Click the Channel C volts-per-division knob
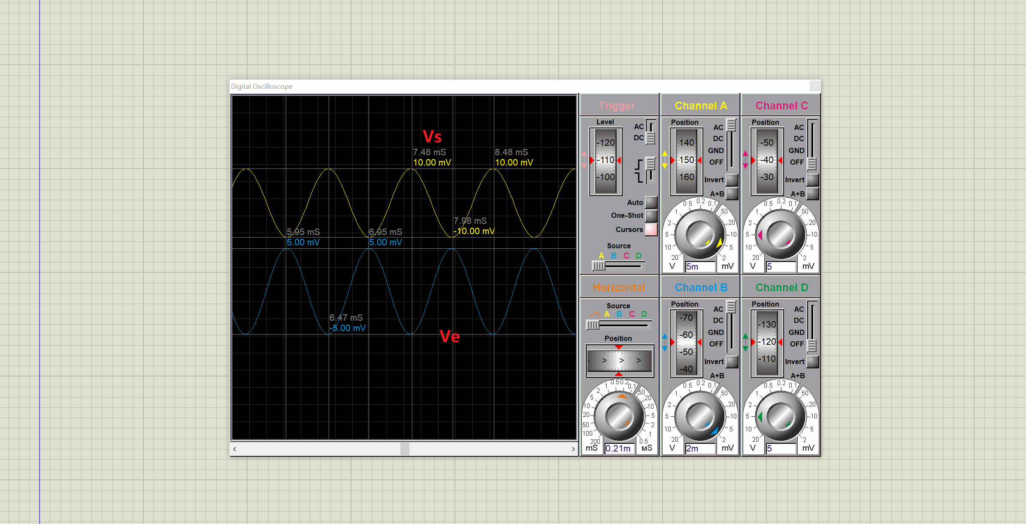This screenshot has height=524, width=1026. tap(780, 235)
